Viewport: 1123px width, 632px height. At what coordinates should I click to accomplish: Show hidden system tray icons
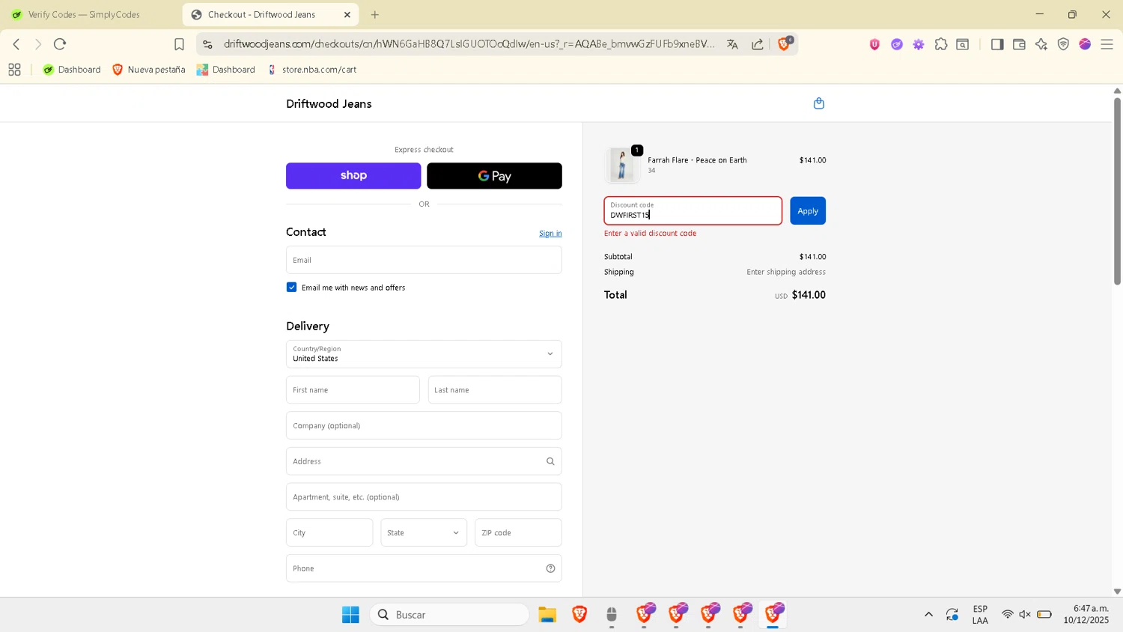coord(928,615)
